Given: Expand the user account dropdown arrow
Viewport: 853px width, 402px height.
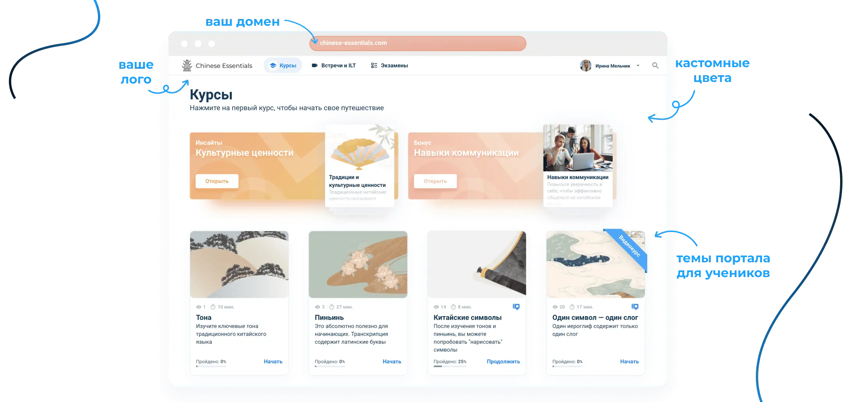Looking at the screenshot, I should coord(638,66).
